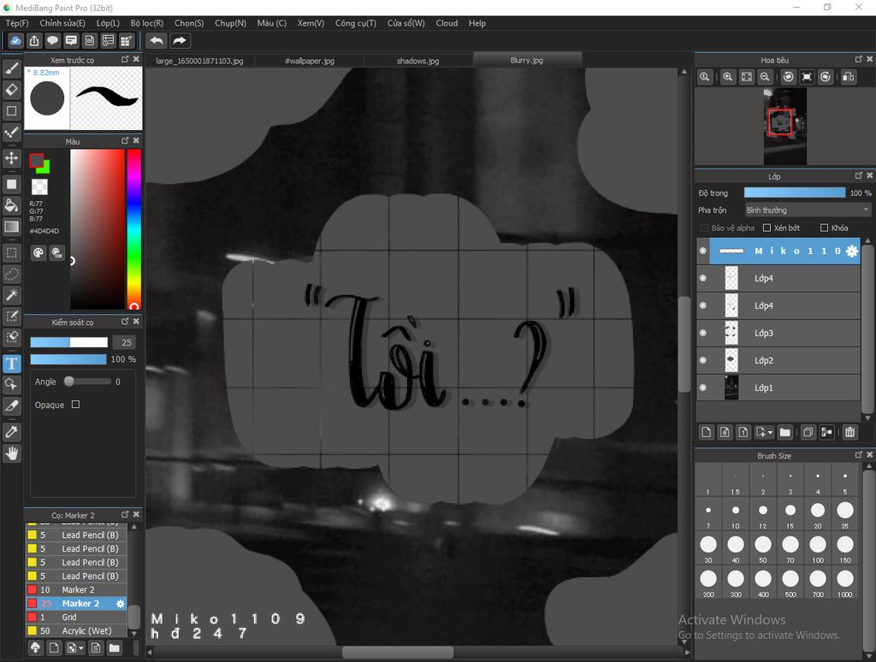This screenshot has width=876, height=662.
Task: Select brush size 1000 in Brush Size panel
Action: coord(844,582)
